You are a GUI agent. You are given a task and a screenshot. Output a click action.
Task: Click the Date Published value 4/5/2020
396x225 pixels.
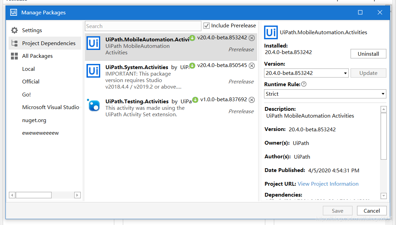point(334,170)
